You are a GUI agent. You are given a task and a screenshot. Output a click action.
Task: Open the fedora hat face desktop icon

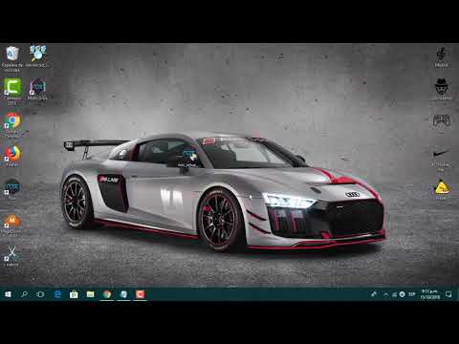click(x=442, y=89)
